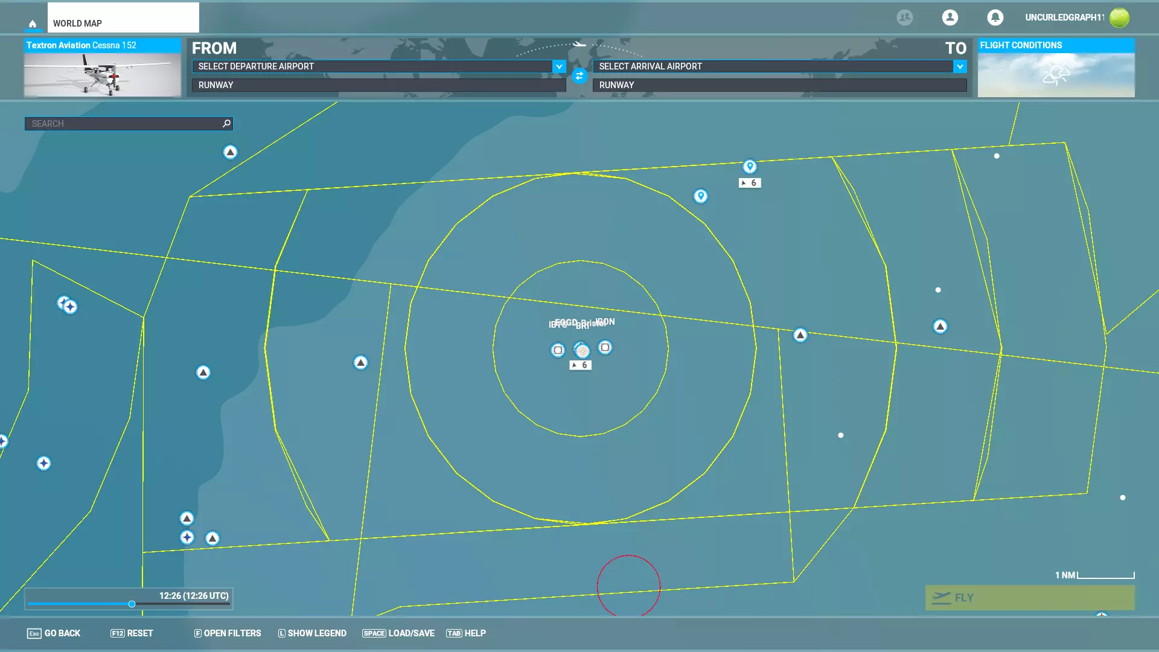1159x652 pixels.
Task: Expand the Select Arrival Airport dropdown
Action: 960,66
